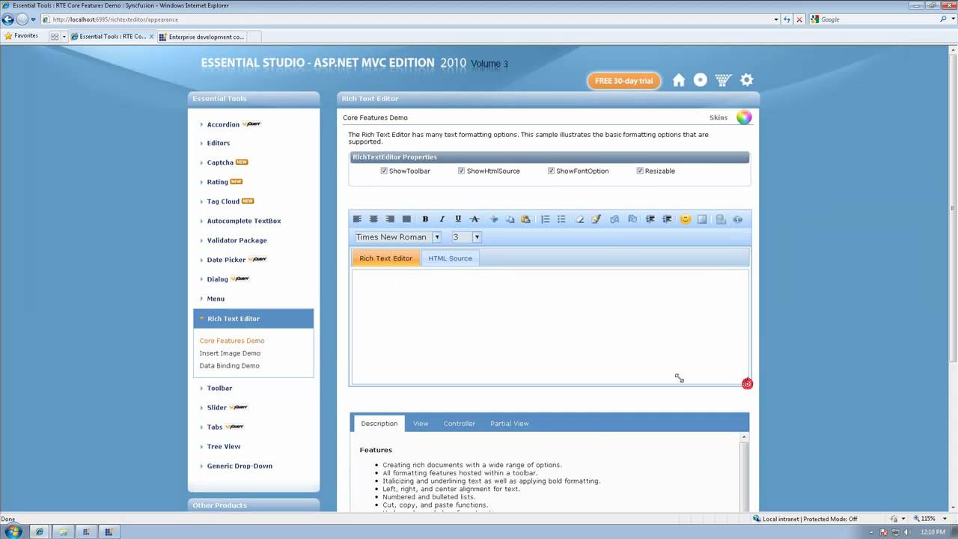Click the square icon beside the smiley
The height and width of the screenshot is (539, 958).
tap(702, 219)
